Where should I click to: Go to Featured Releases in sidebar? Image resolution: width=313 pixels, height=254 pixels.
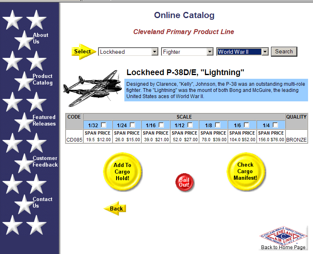coord(44,120)
